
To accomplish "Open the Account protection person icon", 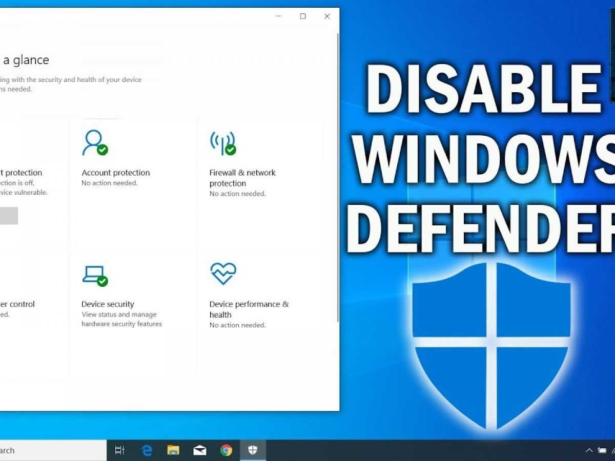I will click(94, 143).
